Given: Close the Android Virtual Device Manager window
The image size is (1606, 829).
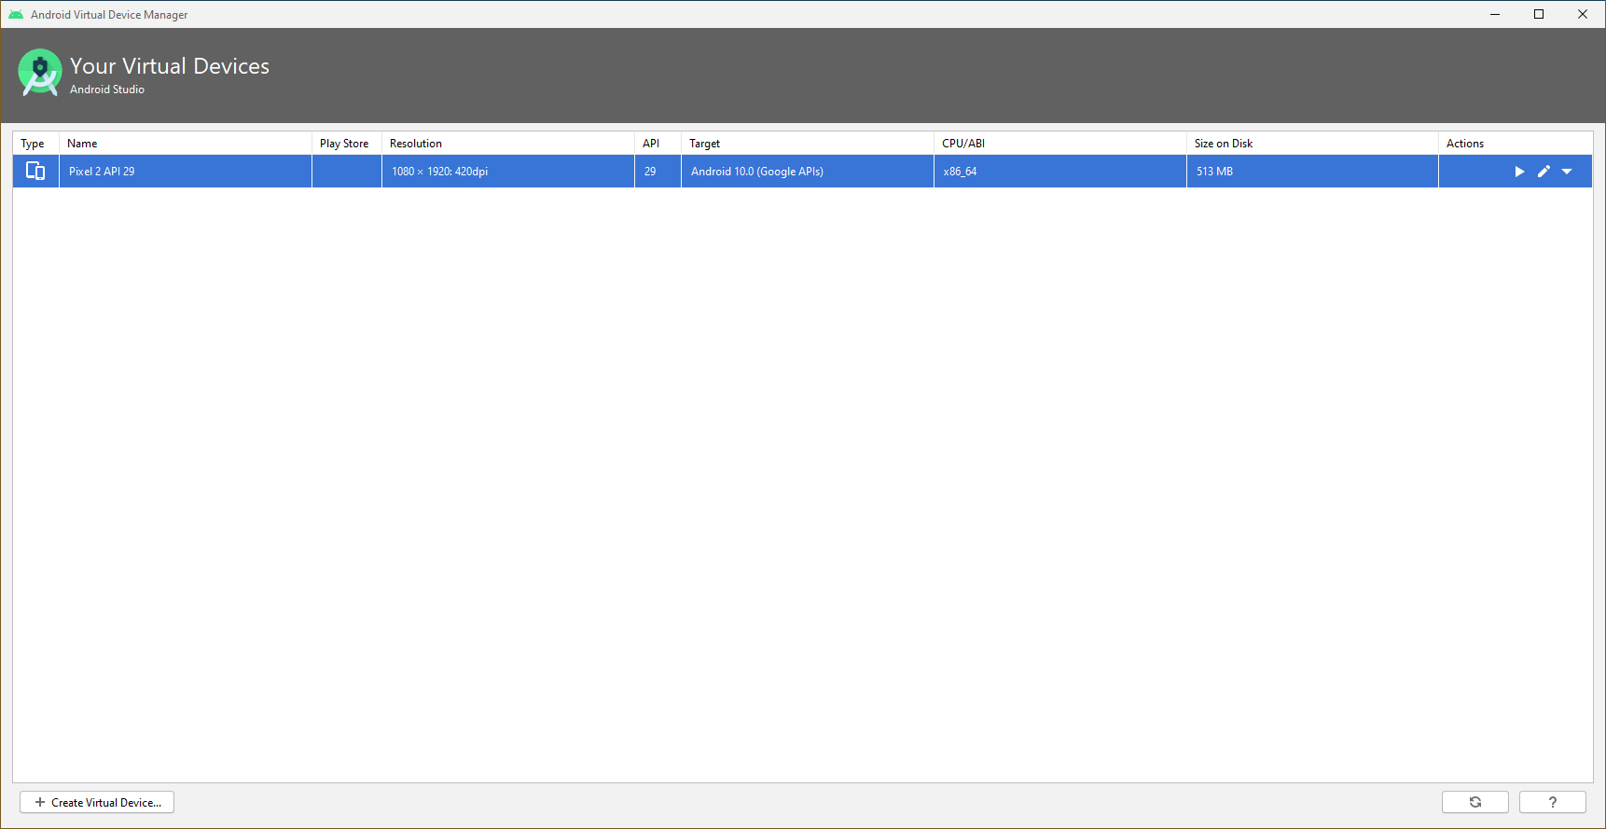Looking at the screenshot, I should tap(1583, 14).
